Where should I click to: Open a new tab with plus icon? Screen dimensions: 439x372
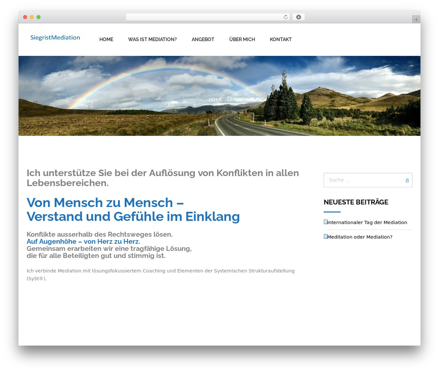click(416, 20)
